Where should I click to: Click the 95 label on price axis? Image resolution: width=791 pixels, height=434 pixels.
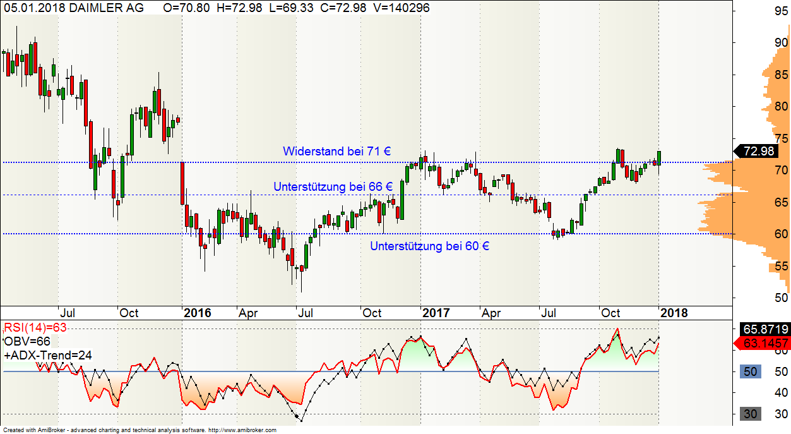pos(782,11)
